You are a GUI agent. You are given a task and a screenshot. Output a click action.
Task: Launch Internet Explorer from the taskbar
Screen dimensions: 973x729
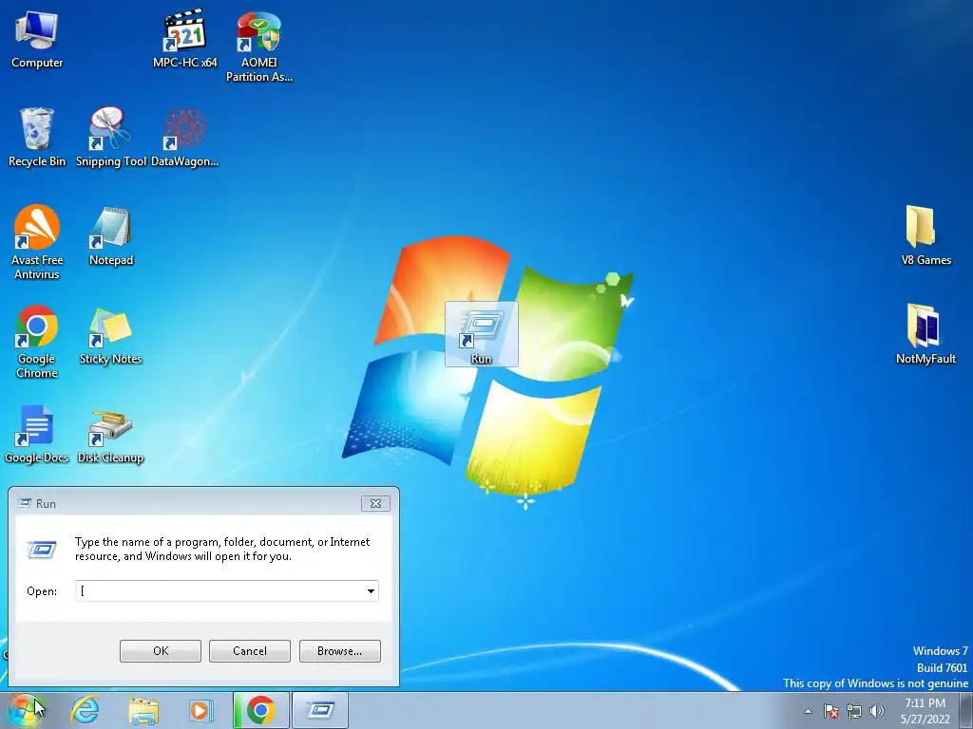click(x=85, y=710)
